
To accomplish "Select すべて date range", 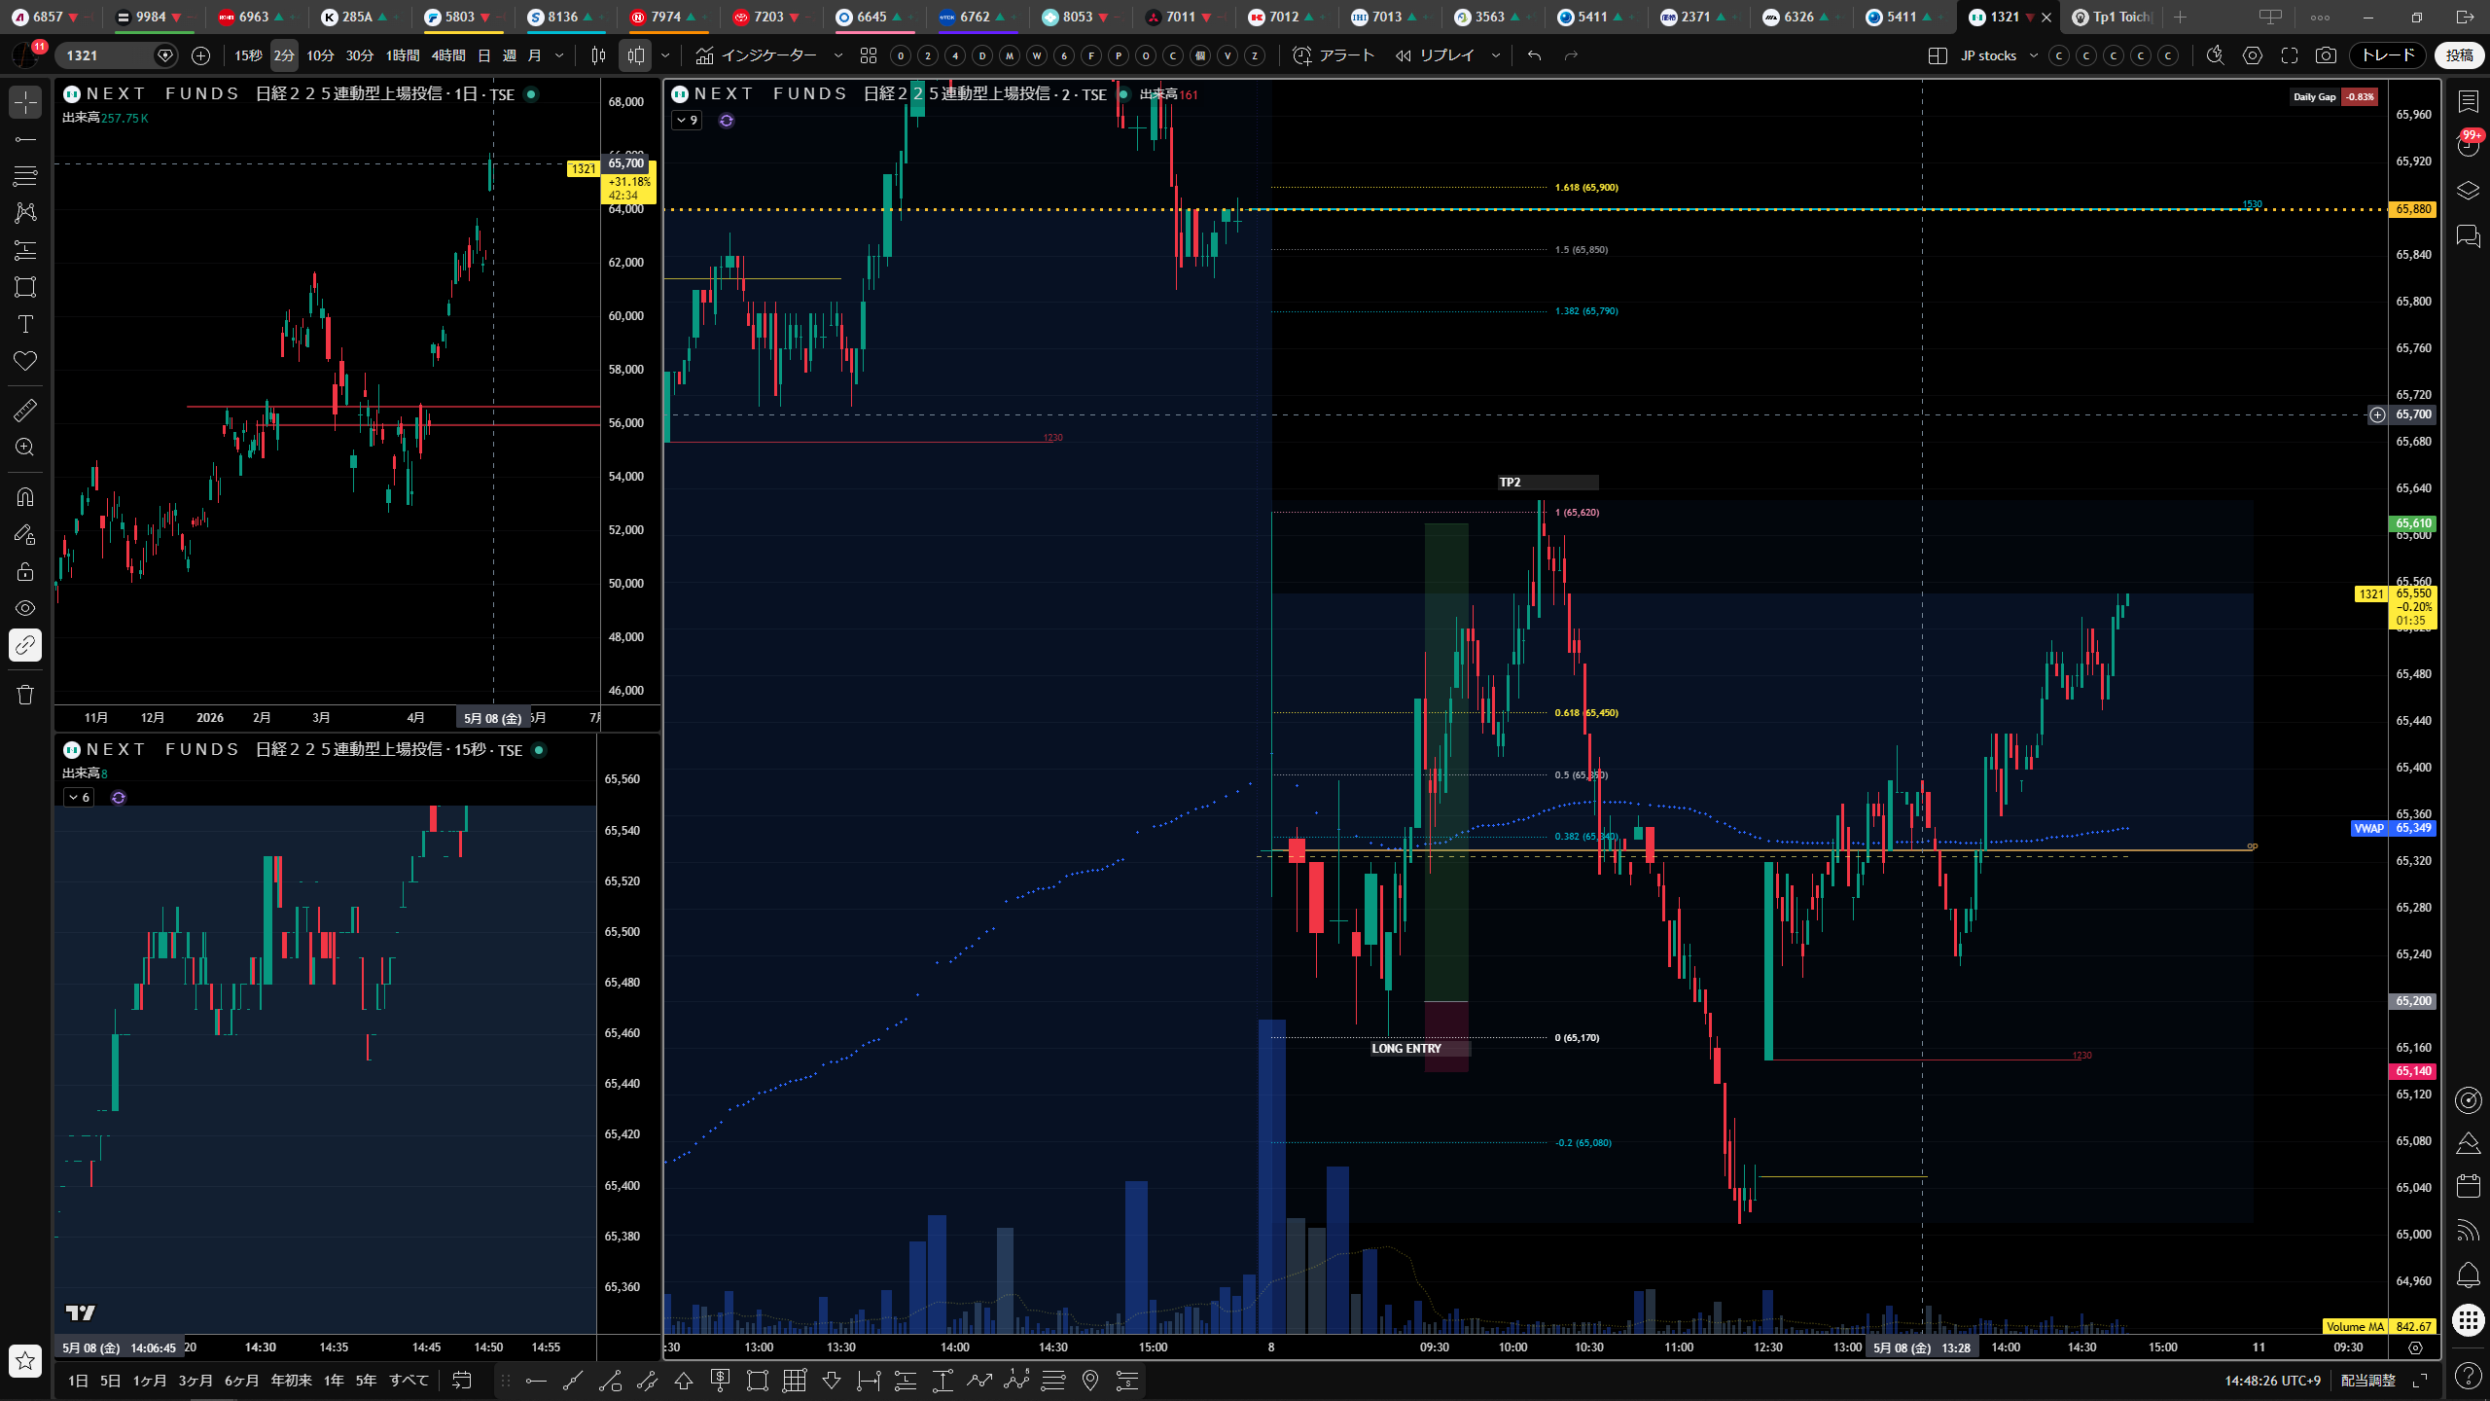I will [409, 1381].
